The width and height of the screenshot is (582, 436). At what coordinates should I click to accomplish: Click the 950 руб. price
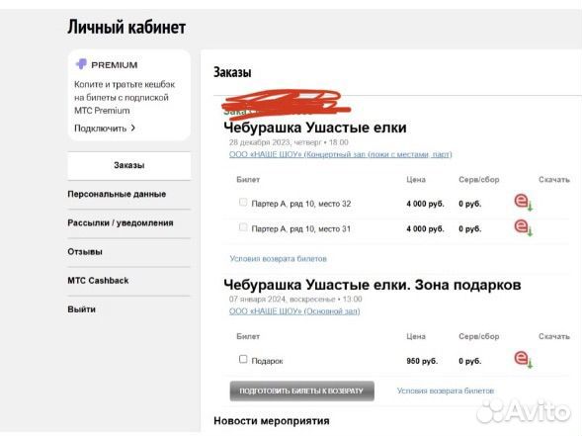click(422, 361)
